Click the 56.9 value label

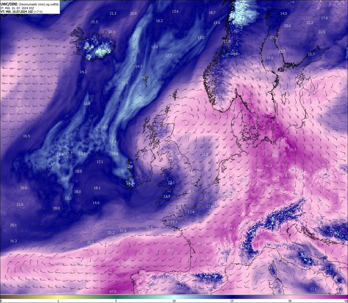tap(275, 122)
